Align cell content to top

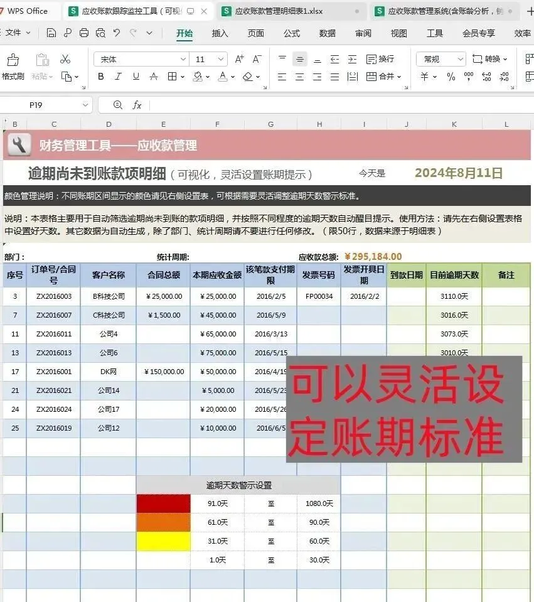pyautogui.click(x=282, y=59)
